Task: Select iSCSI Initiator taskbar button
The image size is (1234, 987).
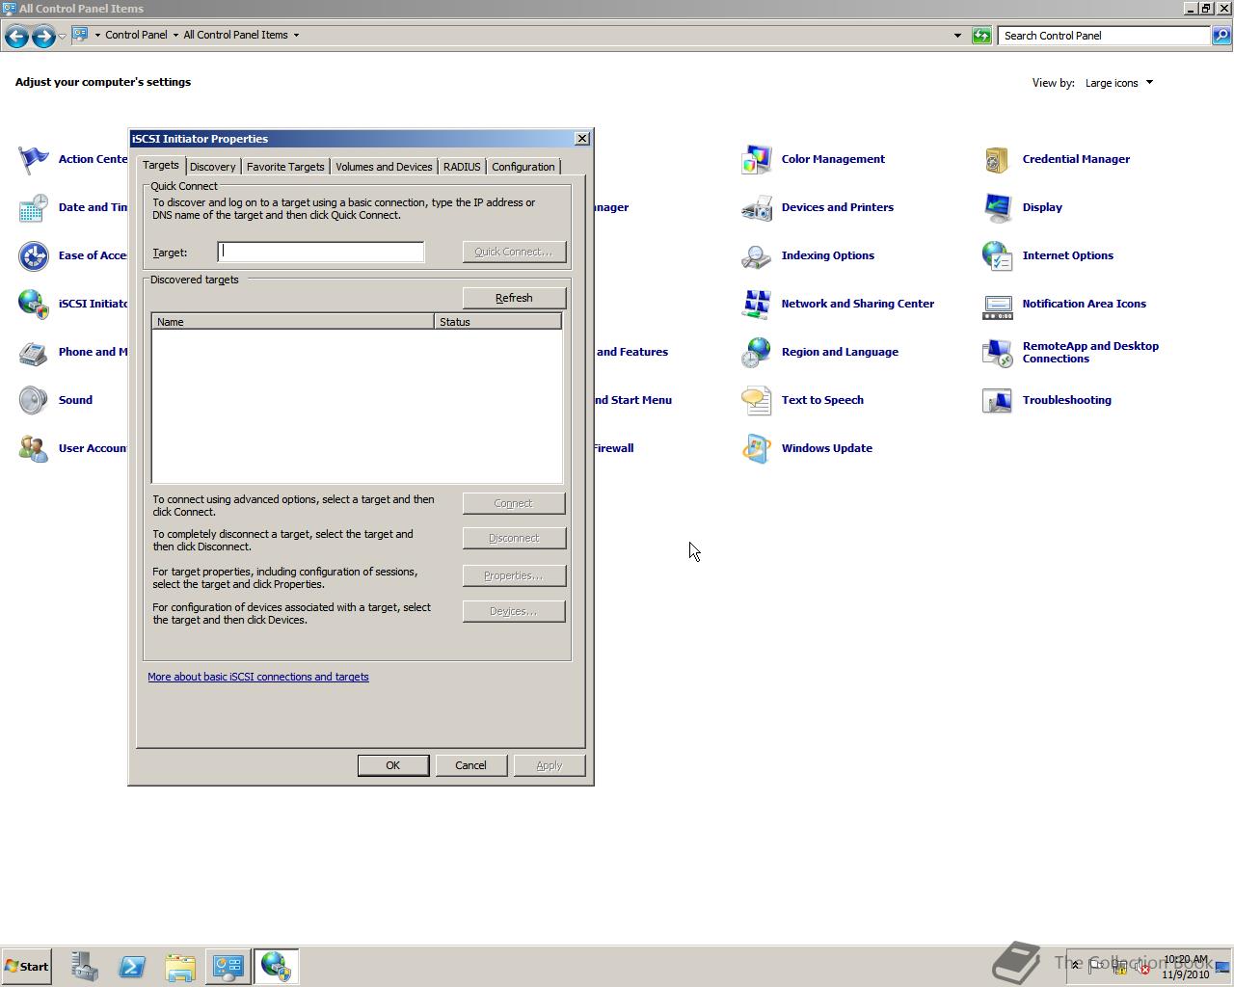Action: click(x=277, y=967)
